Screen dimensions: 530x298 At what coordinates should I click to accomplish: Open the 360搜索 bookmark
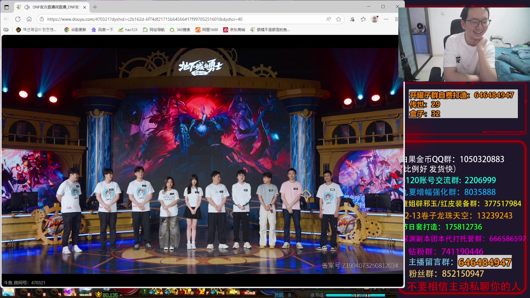[x=180, y=30]
